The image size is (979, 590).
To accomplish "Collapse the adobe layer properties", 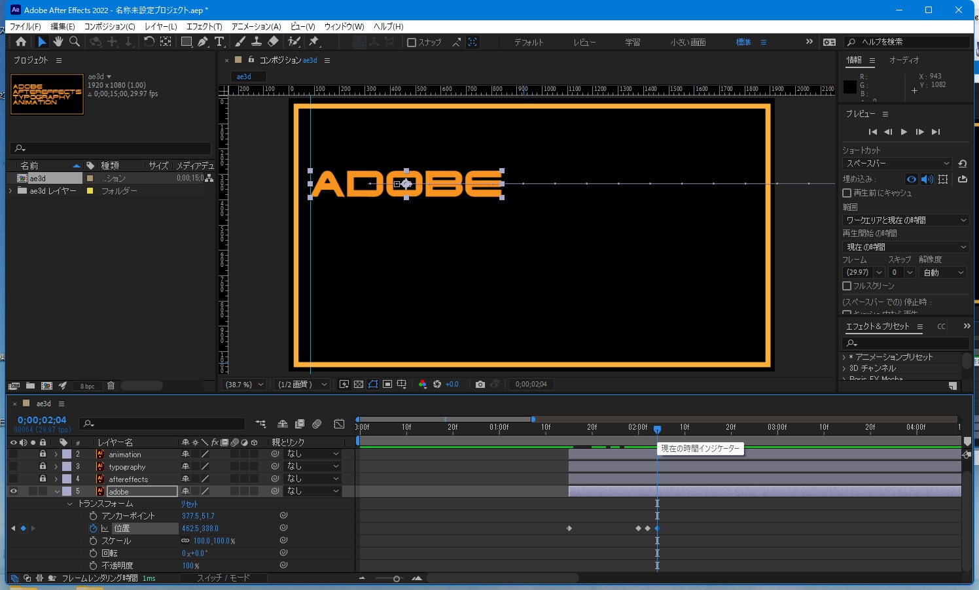I will tap(57, 491).
